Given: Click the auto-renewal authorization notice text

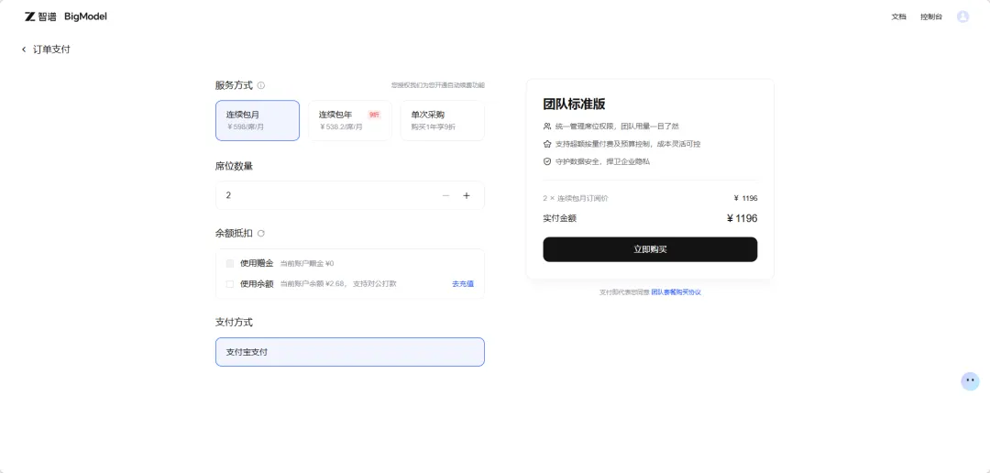Looking at the screenshot, I should (x=438, y=85).
